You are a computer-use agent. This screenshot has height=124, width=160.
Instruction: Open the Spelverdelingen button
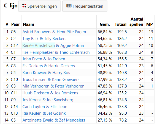coord(39,6)
